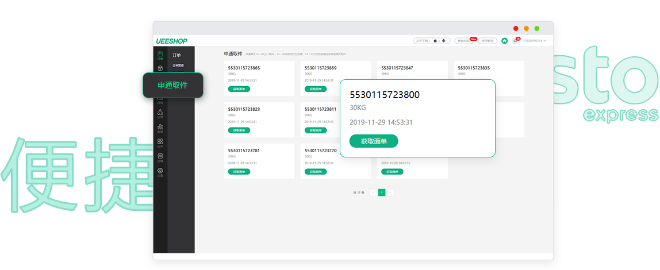The height and width of the screenshot is (270, 660).
Task: Click the Android app download icon
Action: coord(444,41)
